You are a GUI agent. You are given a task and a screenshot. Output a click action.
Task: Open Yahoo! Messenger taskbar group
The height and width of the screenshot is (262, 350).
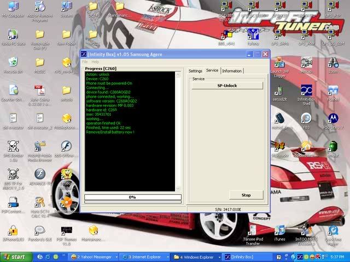(x=94, y=257)
